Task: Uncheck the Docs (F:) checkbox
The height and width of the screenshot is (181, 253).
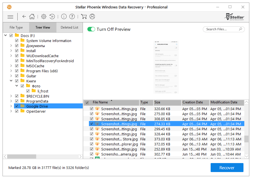Action: [x=11, y=36]
